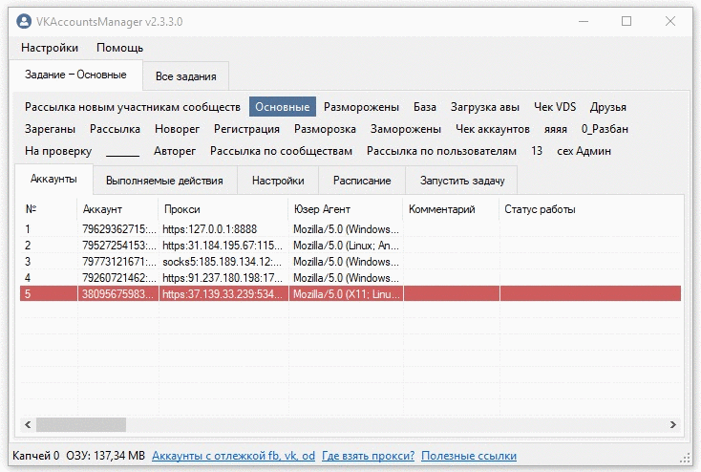This screenshot has width=701, height=472.
Task: Select the Разморожены task
Action: 361,107
